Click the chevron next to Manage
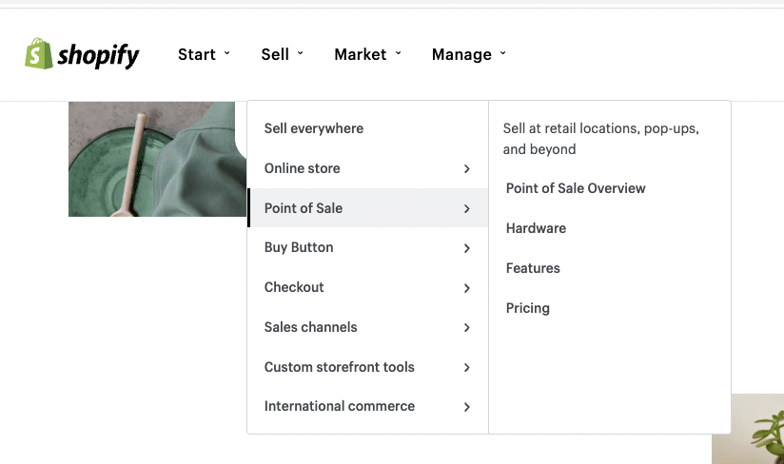784x464 pixels. [x=502, y=53]
